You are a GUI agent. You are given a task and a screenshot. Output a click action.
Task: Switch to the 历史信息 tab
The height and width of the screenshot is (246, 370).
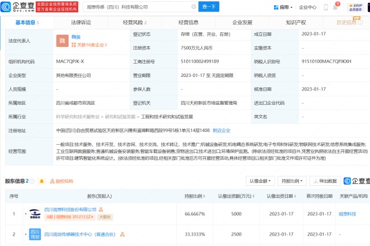point(347,23)
